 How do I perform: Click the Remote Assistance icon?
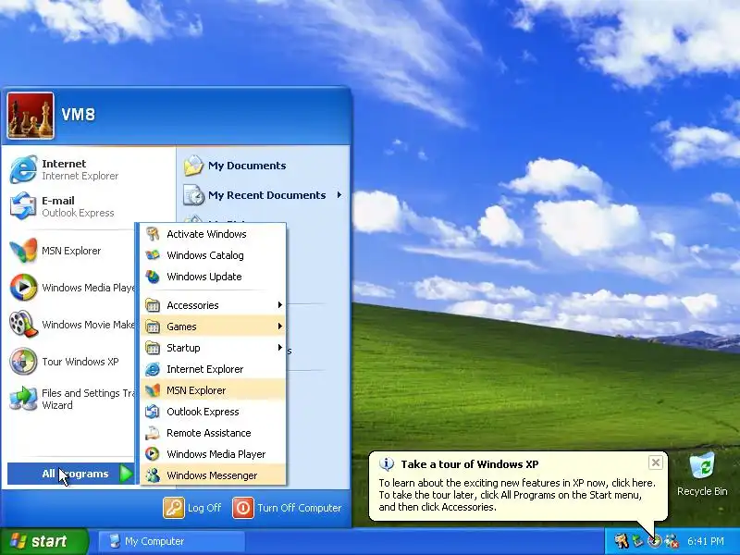pyautogui.click(x=153, y=433)
